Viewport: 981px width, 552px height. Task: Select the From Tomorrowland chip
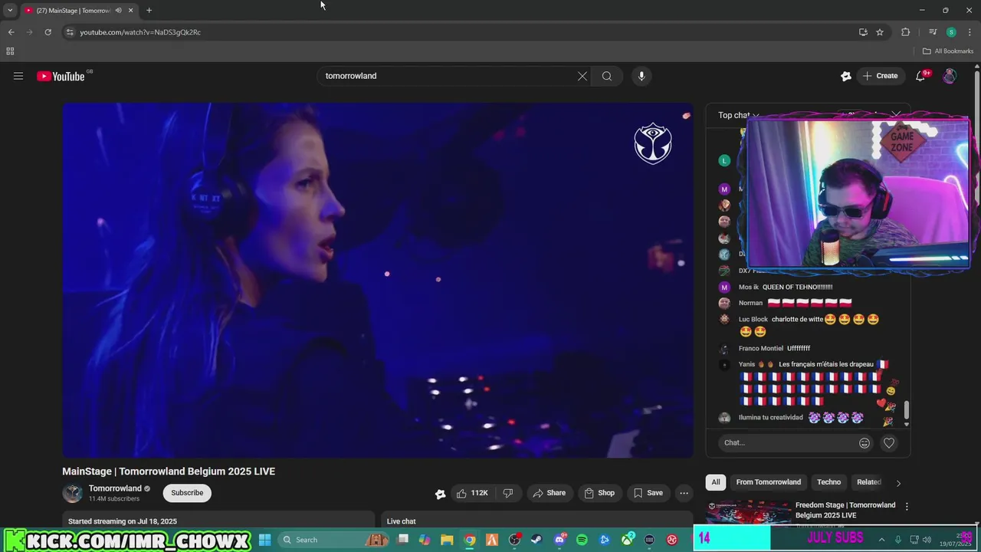pos(769,482)
